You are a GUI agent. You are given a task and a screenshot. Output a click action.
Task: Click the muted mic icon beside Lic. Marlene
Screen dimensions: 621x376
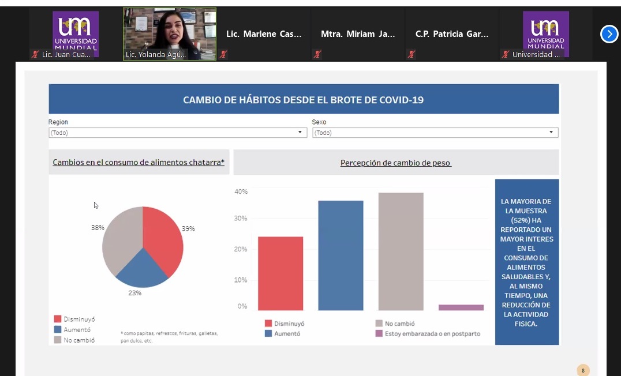point(223,55)
